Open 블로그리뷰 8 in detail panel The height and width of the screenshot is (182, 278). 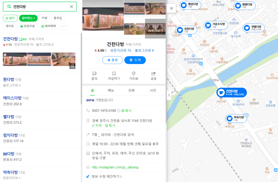coord(144,51)
